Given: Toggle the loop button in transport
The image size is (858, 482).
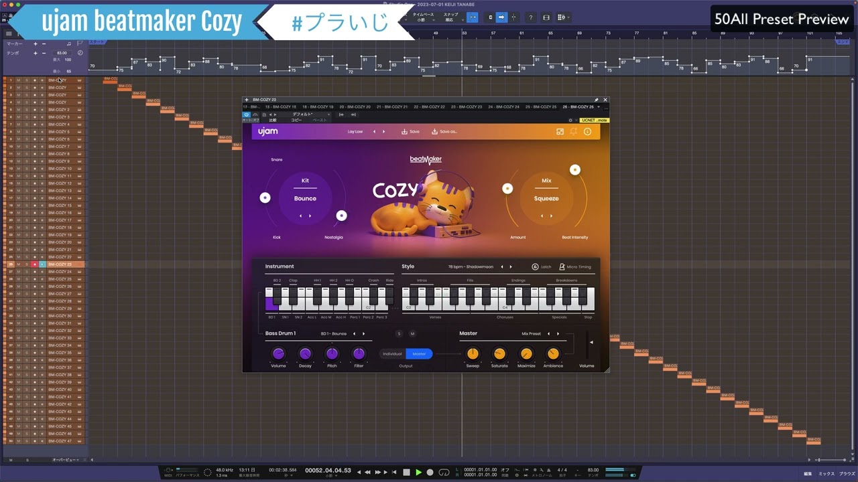Looking at the screenshot, I should pyautogui.click(x=444, y=472).
